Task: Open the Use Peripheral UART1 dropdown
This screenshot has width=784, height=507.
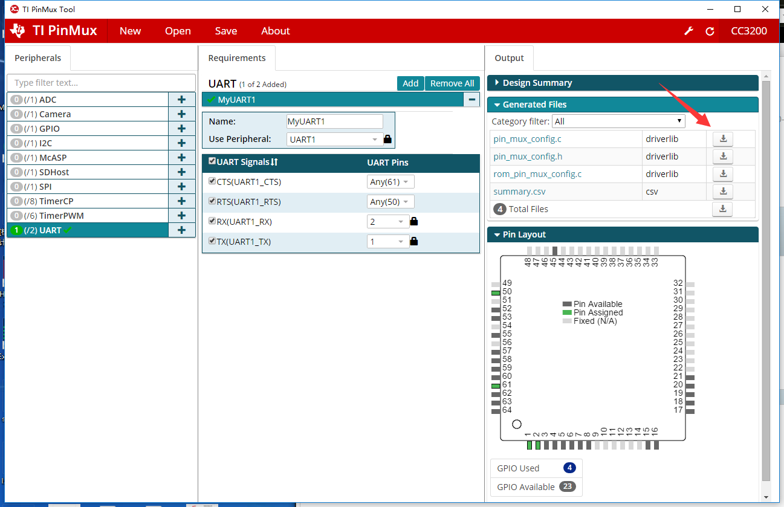Action: click(x=335, y=139)
